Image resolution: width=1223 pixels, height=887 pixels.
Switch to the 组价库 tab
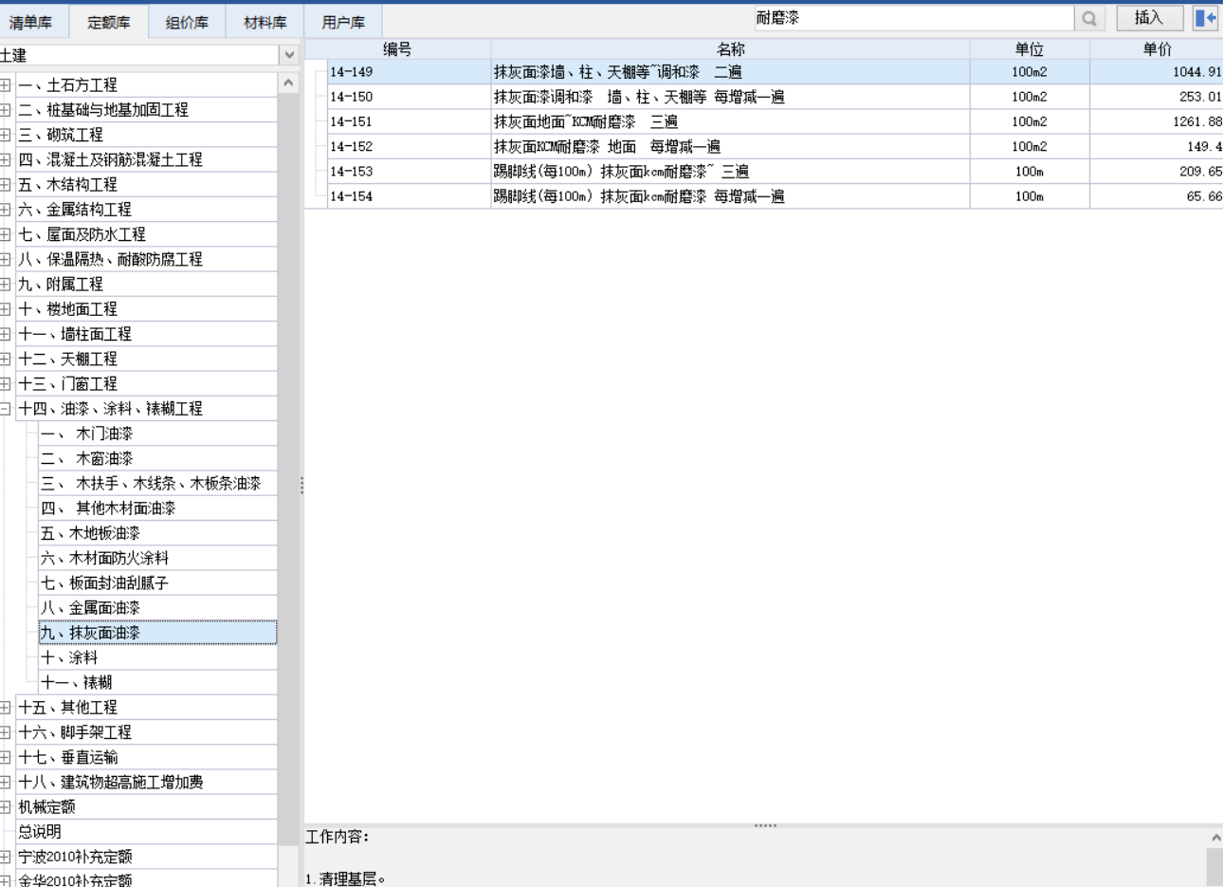[x=187, y=22]
